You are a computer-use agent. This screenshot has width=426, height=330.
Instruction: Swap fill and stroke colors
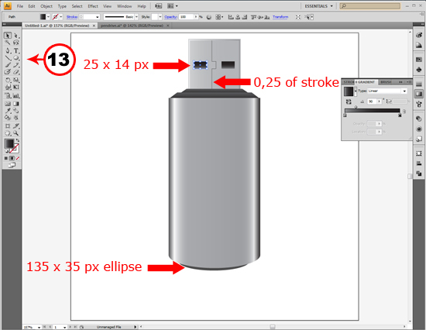(x=17, y=140)
